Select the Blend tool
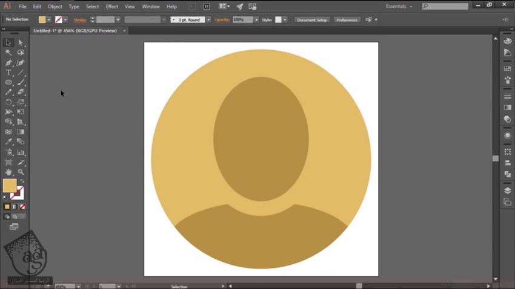The height and width of the screenshot is (289, 515). coord(21,141)
